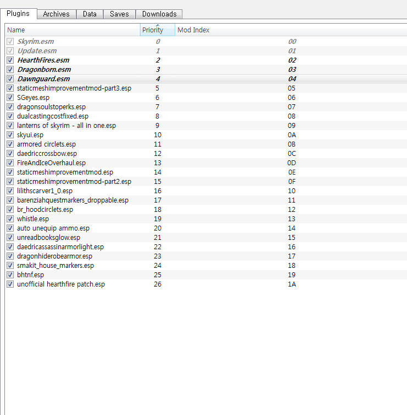Screen dimensions: 407x415
Task: Toggle the dualcastingcostfixed.esp checkbox
Action: pyautogui.click(x=10, y=116)
